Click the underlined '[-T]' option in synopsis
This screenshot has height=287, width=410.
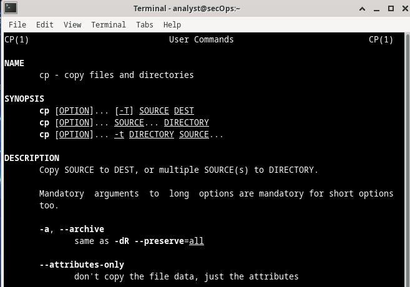(124, 111)
